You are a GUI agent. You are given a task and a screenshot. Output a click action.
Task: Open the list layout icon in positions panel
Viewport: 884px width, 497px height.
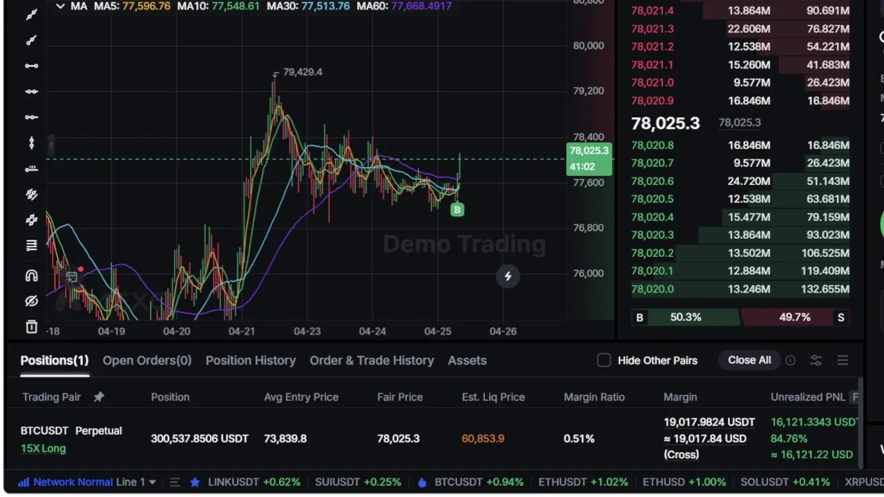coord(843,360)
